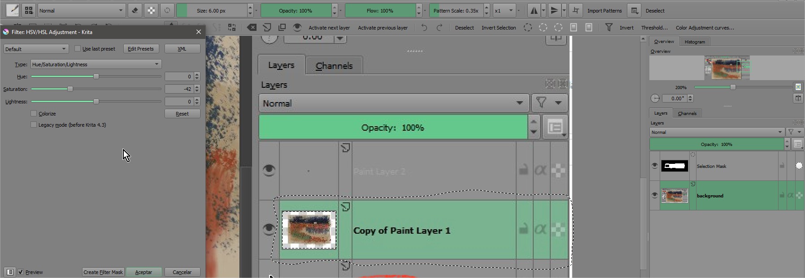Toggle the active selection icon on Selection Mask
The width and height of the screenshot is (805, 278).
[799, 166]
